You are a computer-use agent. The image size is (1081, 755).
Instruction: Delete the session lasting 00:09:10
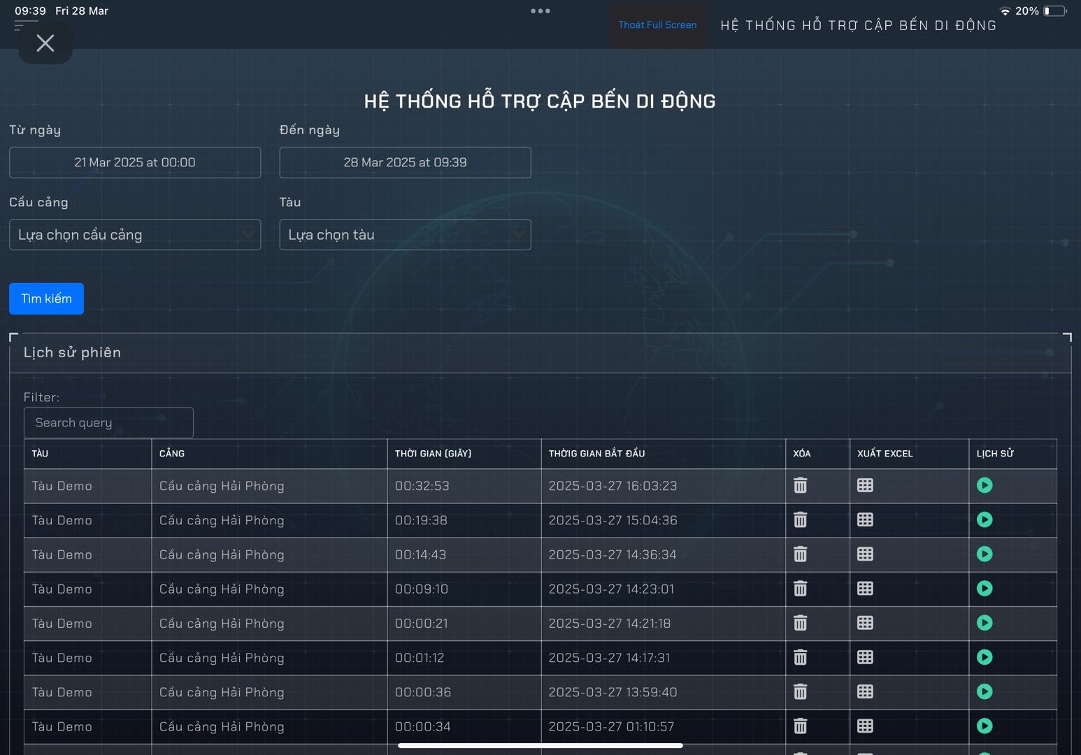point(801,589)
